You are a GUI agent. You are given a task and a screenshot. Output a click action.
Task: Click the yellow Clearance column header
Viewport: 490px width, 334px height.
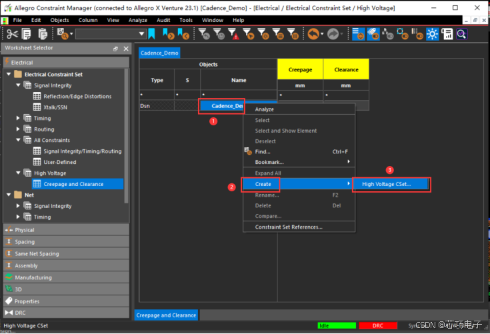click(346, 69)
